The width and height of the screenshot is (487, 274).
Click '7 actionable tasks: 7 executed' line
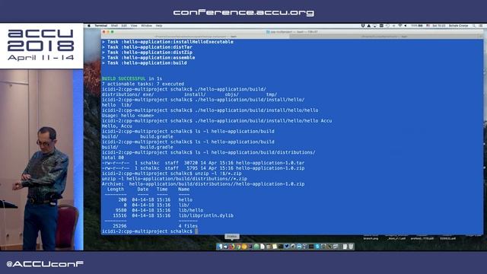[143, 84]
